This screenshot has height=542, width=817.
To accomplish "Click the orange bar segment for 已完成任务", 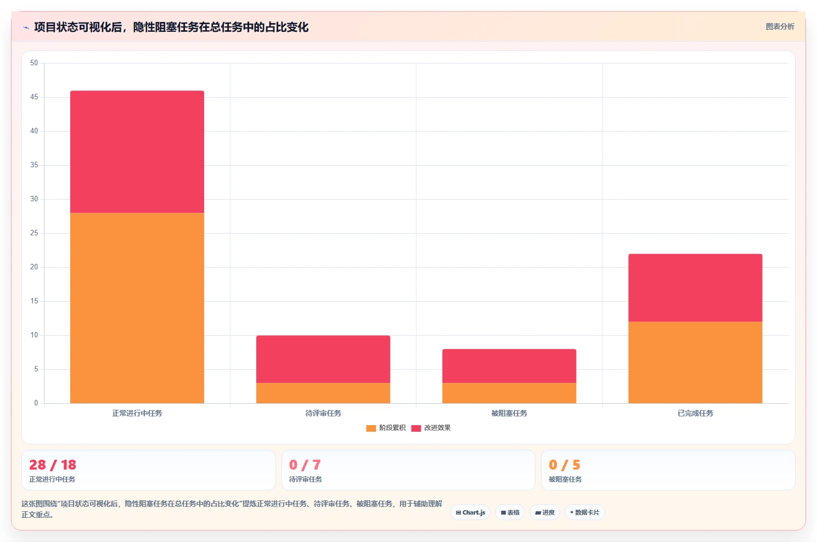I will tap(695, 362).
